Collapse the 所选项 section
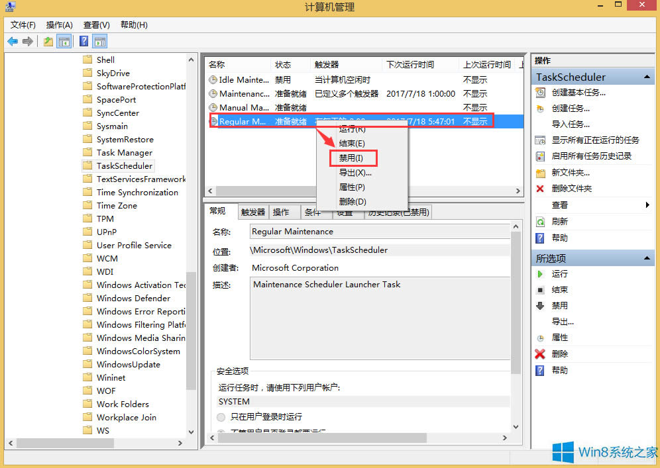 pyautogui.click(x=647, y=258)
